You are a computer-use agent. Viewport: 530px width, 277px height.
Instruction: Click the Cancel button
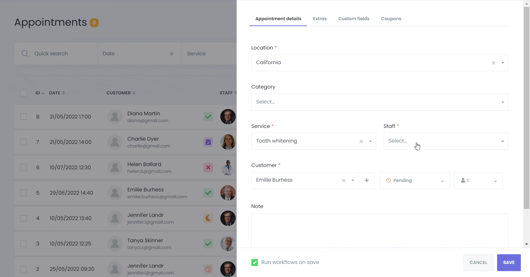pos(478,262)
